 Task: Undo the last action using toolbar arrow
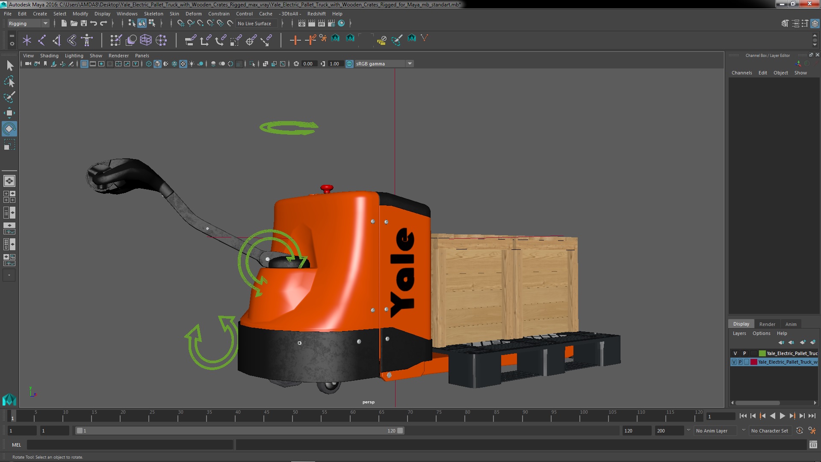94,24
